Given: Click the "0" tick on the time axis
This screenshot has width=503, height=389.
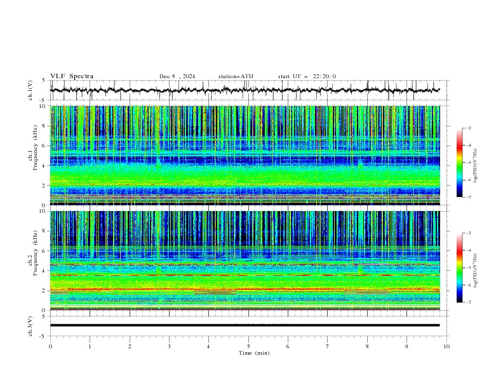Looking at the screenshot, I should (x=50, y=346).
